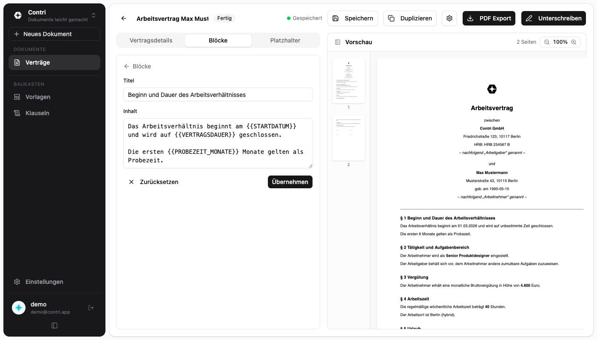Collapse the sidebar using bottom panel icon
597x340 pixels.
[54, 325]
